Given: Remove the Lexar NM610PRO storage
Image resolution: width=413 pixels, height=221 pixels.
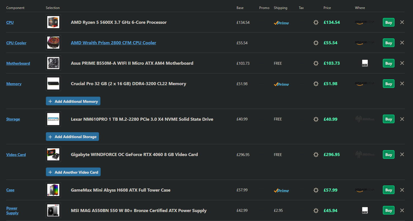Looking at the screenshot, I should 402,119.
